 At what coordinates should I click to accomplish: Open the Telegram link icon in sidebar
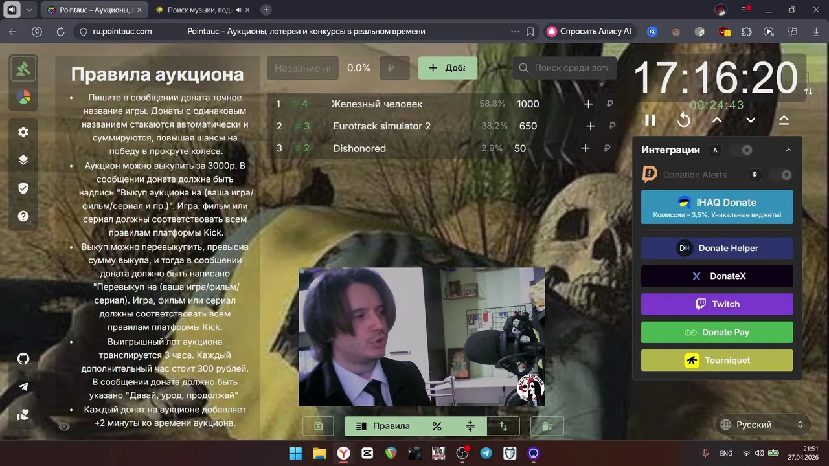pyautogui.click(x=23, y=386)
